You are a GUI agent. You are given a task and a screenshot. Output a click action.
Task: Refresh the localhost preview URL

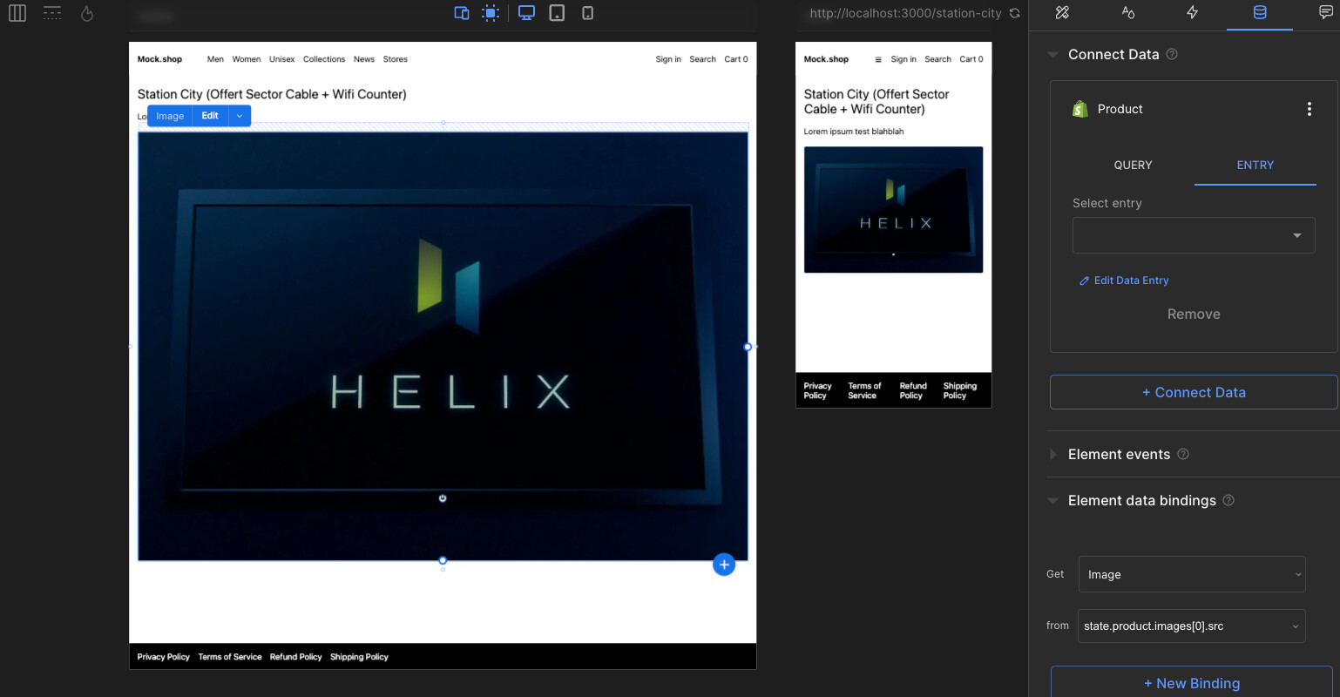(x=1014, y=13)
